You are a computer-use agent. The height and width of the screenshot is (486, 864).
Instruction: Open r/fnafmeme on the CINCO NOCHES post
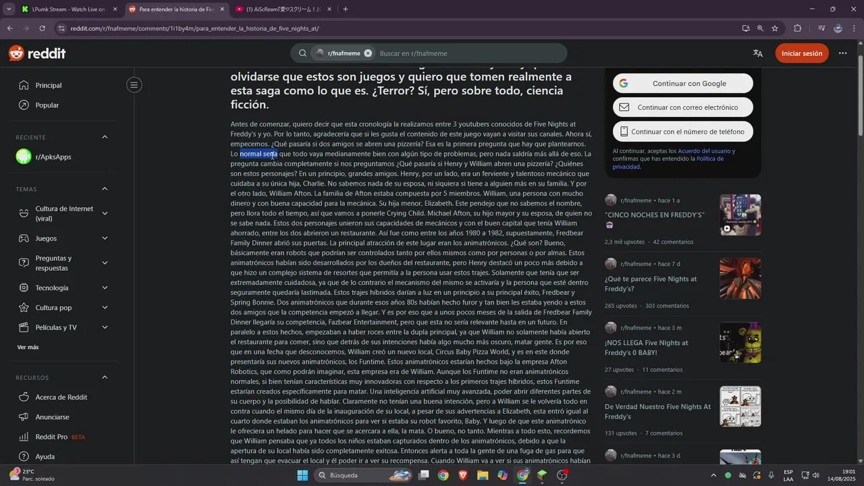click(x=636, y=200)
